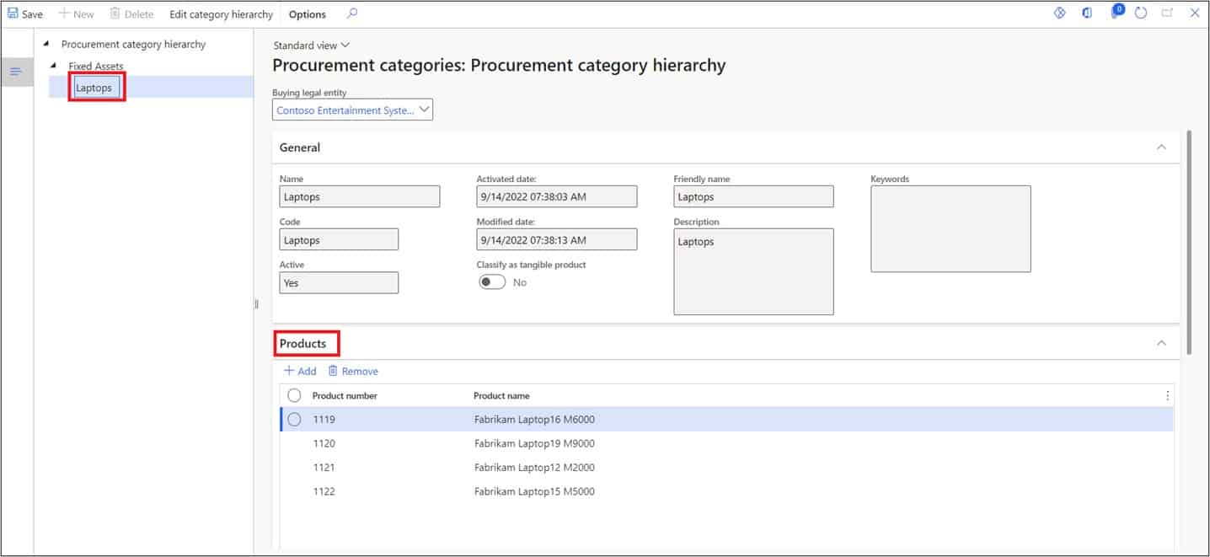Viewport: 1210px width, 557px height.
Task: Click Remove above the Products grid
Action: (x=354, y=371)
